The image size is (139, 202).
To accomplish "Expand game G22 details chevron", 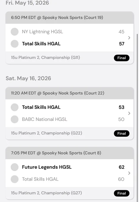I will point(129,113).
